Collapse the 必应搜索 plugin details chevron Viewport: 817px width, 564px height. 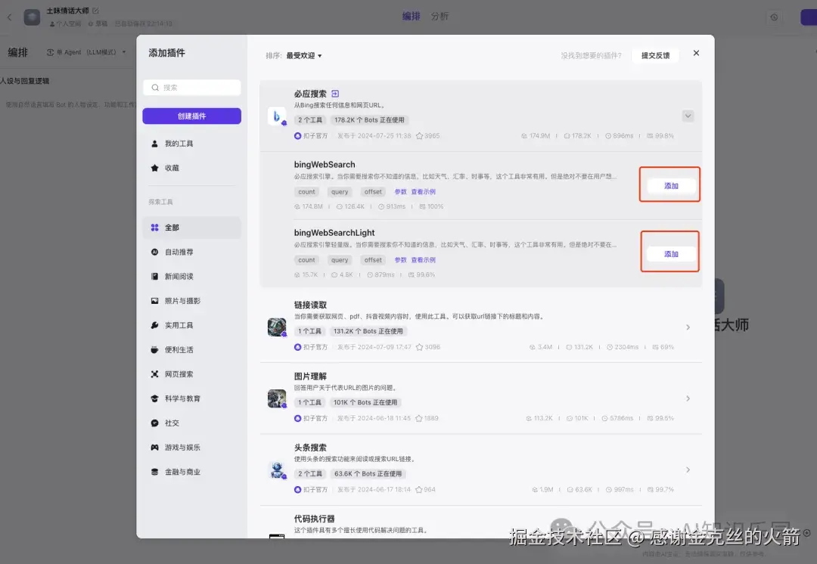click(x=688, y=116)
